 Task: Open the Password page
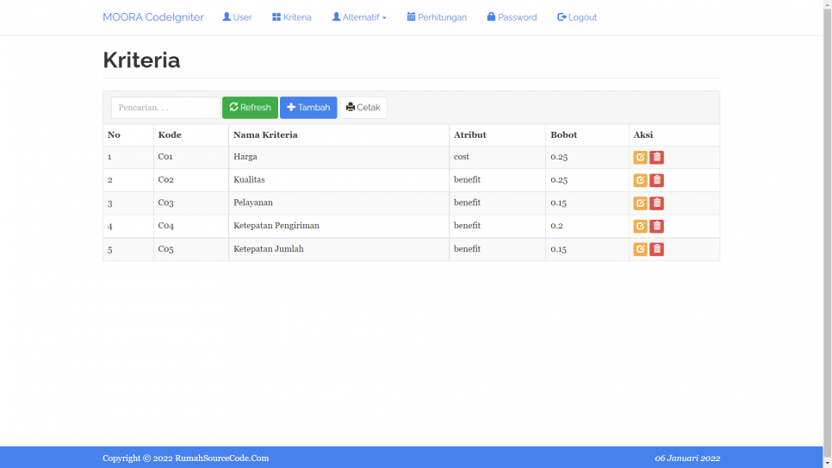(x=512, y=17)
